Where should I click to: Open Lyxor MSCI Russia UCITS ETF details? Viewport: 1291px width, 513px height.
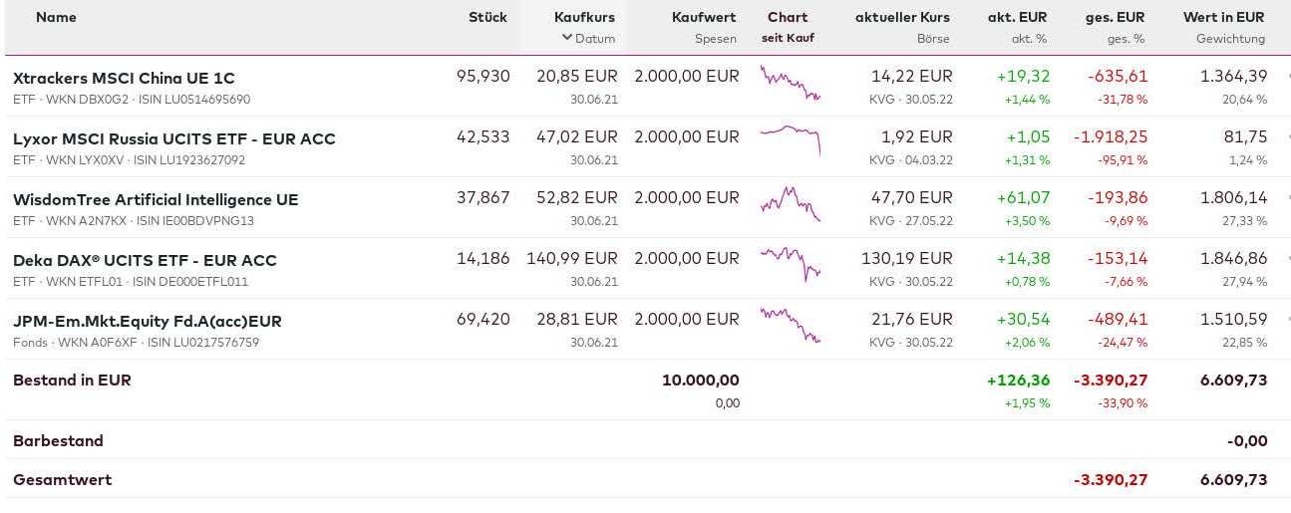pyautogui.click(x=173, y=138)
